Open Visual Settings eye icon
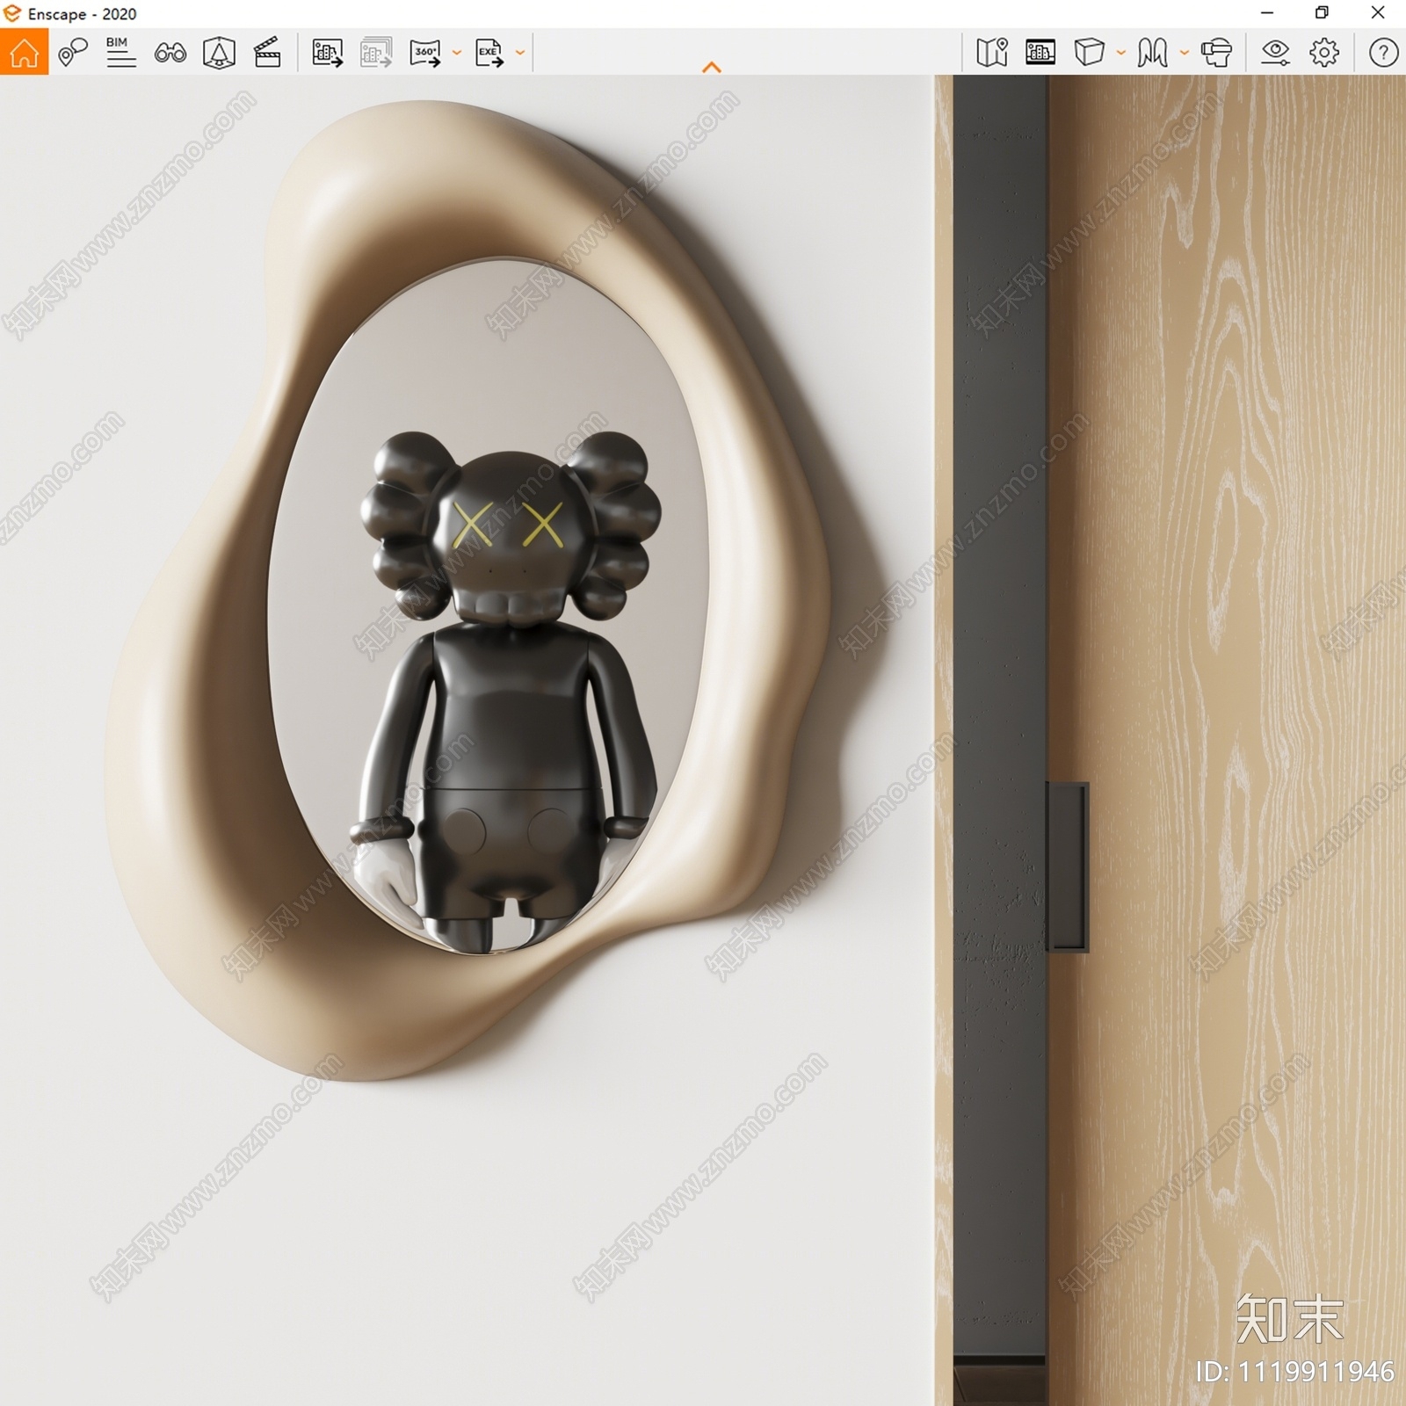The width and height of the screenshot is (1406, 1406). point(1275,53)
